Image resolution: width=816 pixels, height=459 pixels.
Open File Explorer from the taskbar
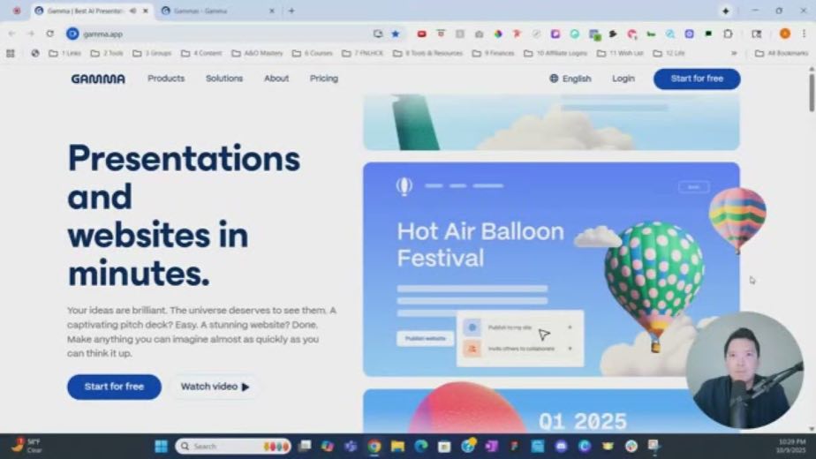(397, 446)
